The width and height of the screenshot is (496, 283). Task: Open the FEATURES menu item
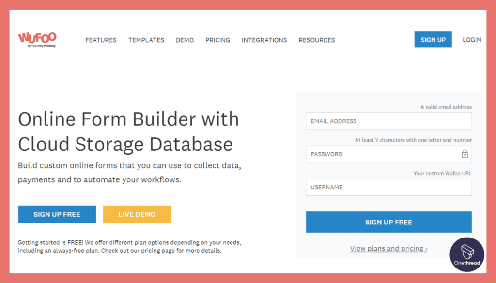[x=101, y=40]
